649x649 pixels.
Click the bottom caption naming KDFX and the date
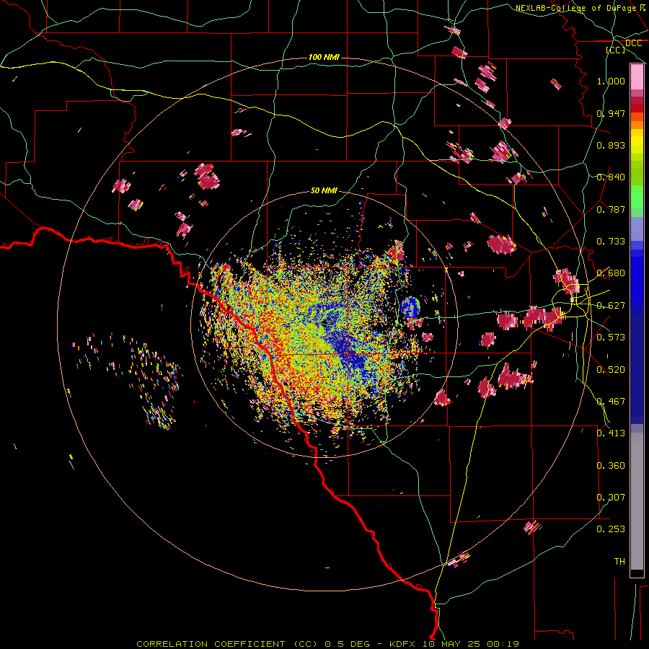coord(328,644)
